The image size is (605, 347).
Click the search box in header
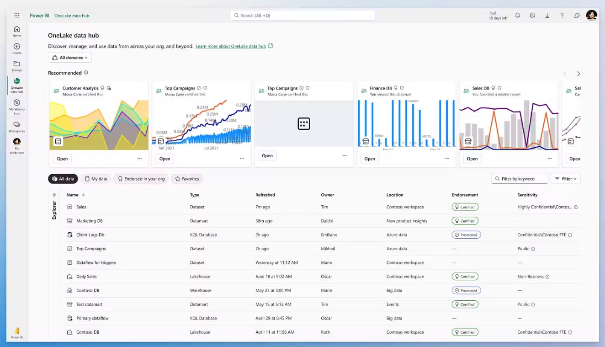click(x=302, y=16)
